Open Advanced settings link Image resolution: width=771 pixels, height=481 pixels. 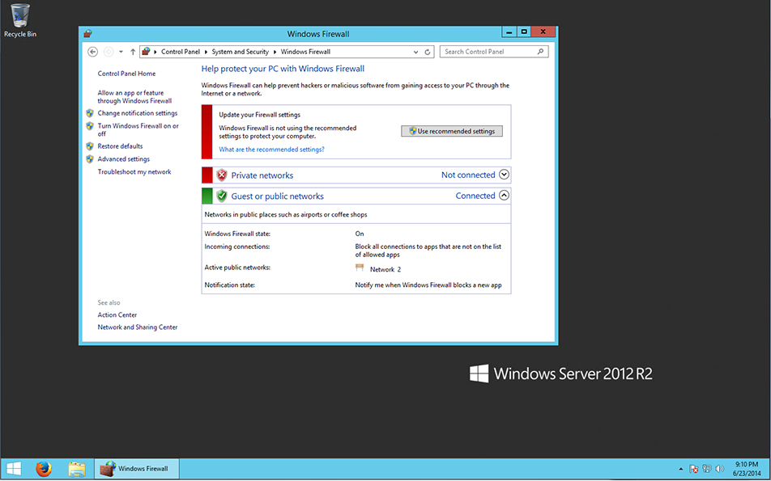click(123, 159)
